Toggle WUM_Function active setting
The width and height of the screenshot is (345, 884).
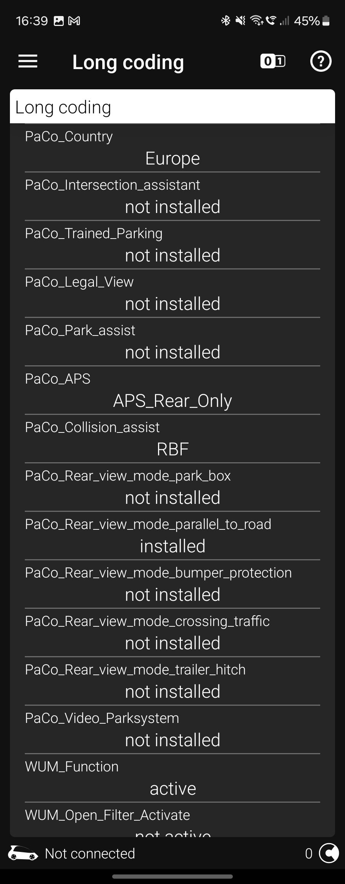(x=172, y=778)
